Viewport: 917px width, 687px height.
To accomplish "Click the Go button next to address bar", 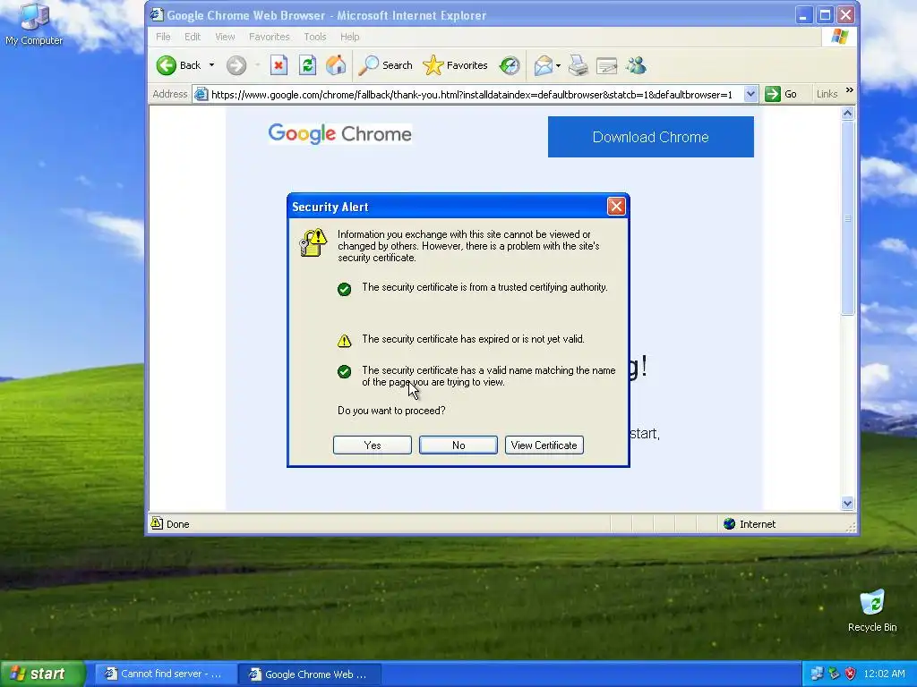I will [781, 94].
